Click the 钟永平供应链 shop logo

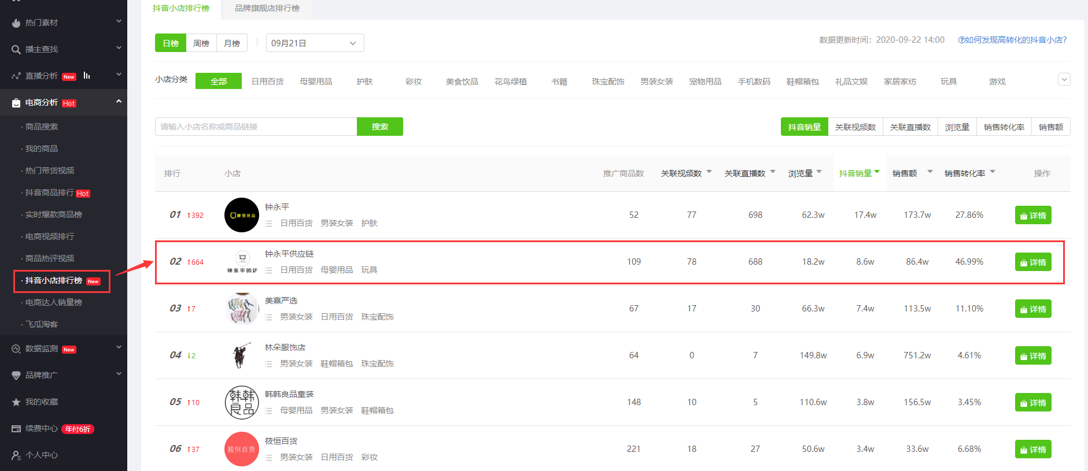click(x=242, y=262)
